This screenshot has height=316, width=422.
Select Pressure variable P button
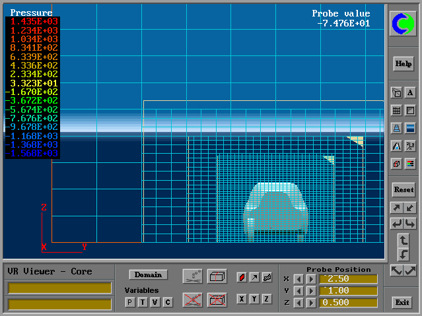click(x=130, y=302)
